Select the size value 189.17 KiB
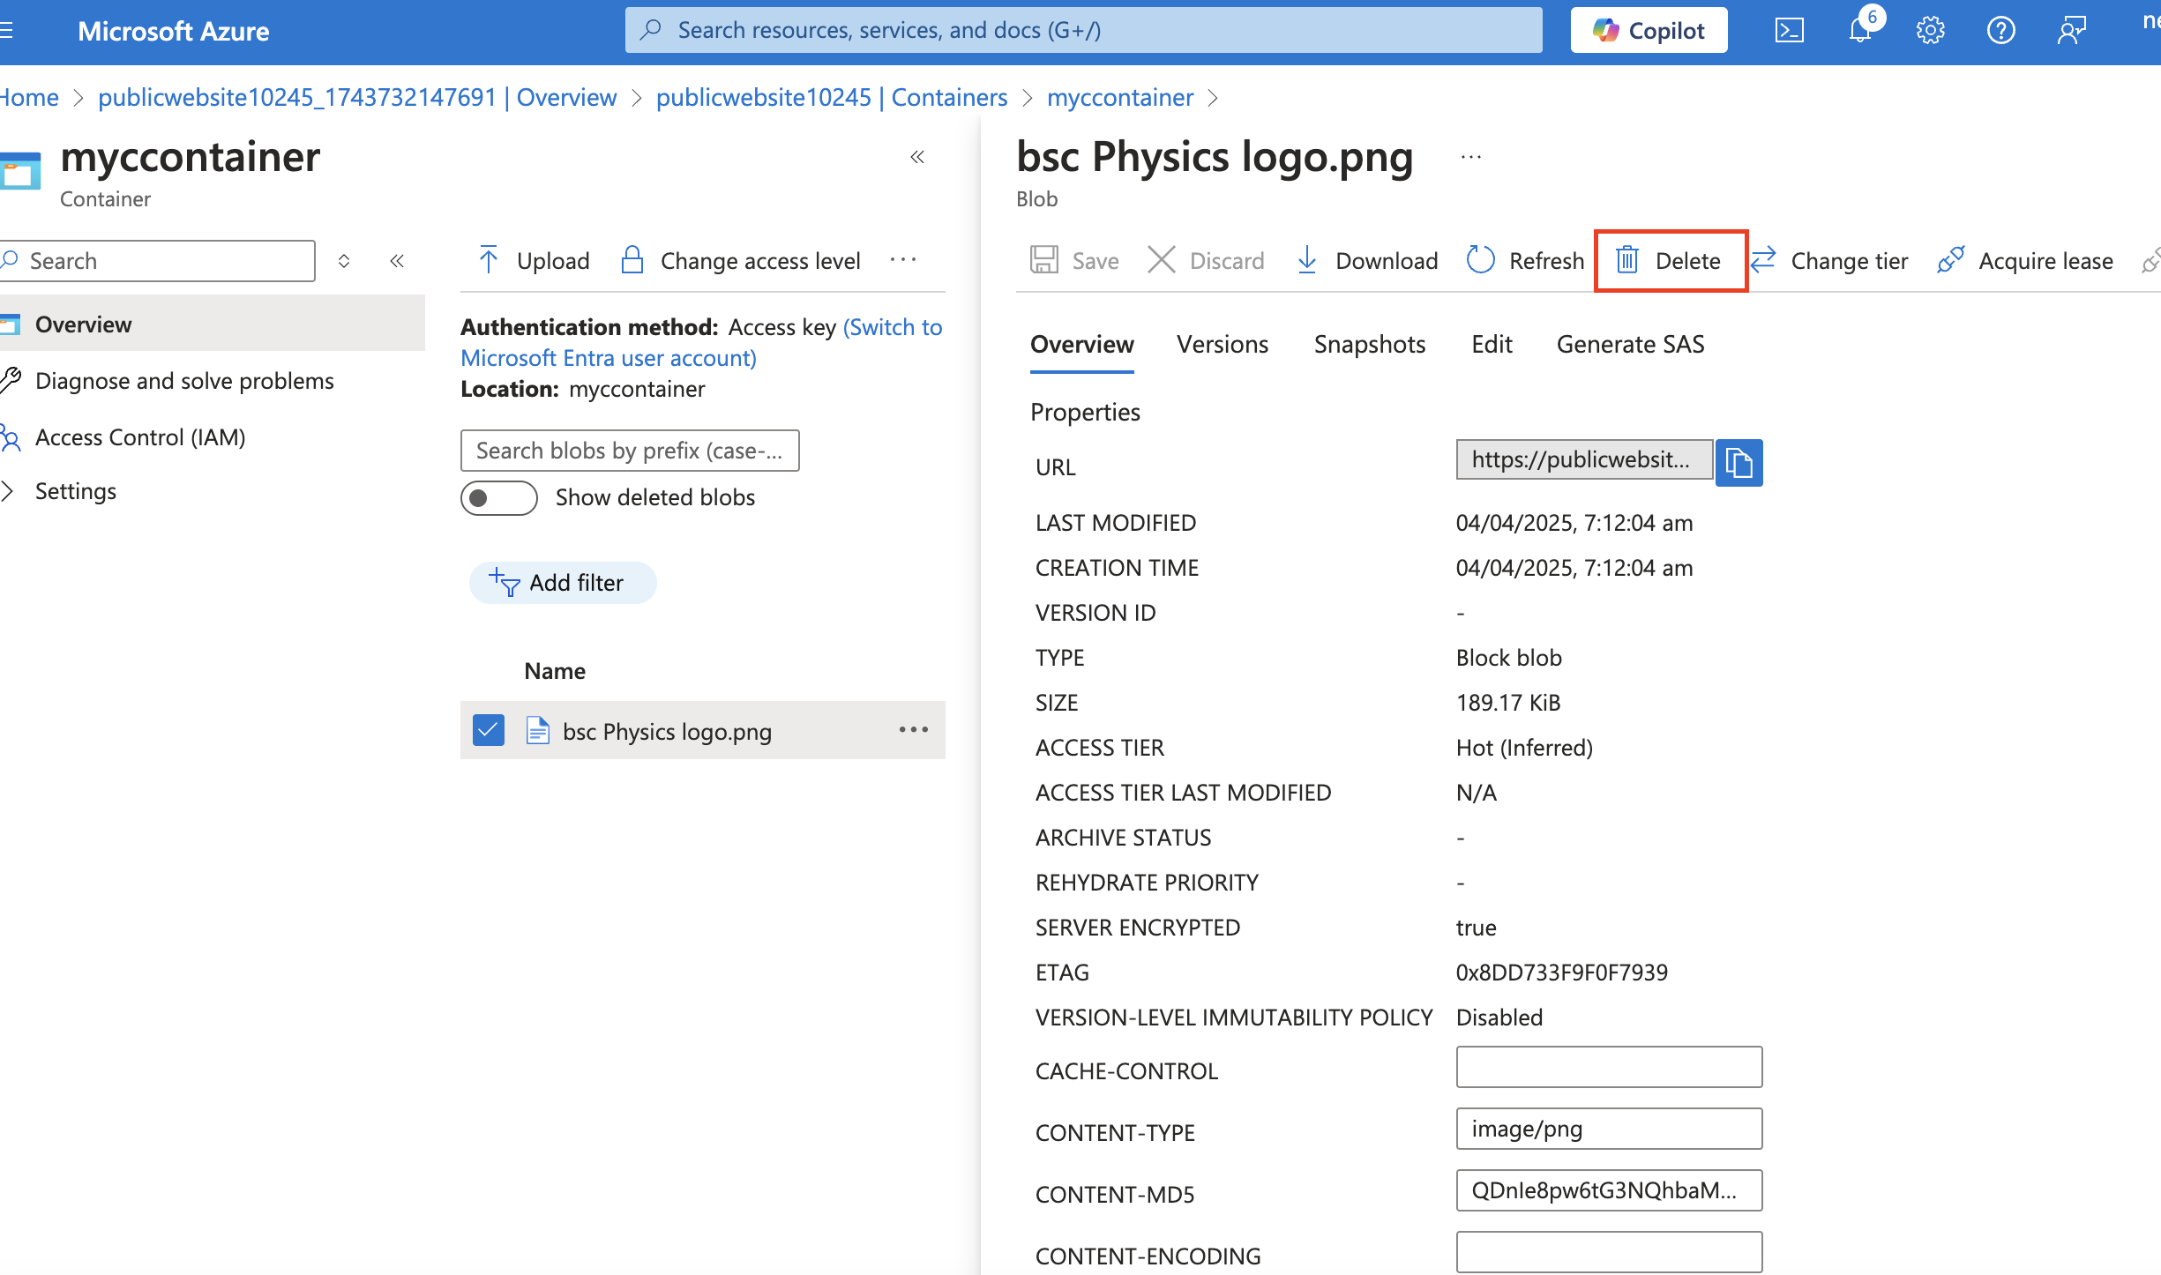Viewport: 2161px width, 1275px height. pyautogui.click(x=1507, y=703)
